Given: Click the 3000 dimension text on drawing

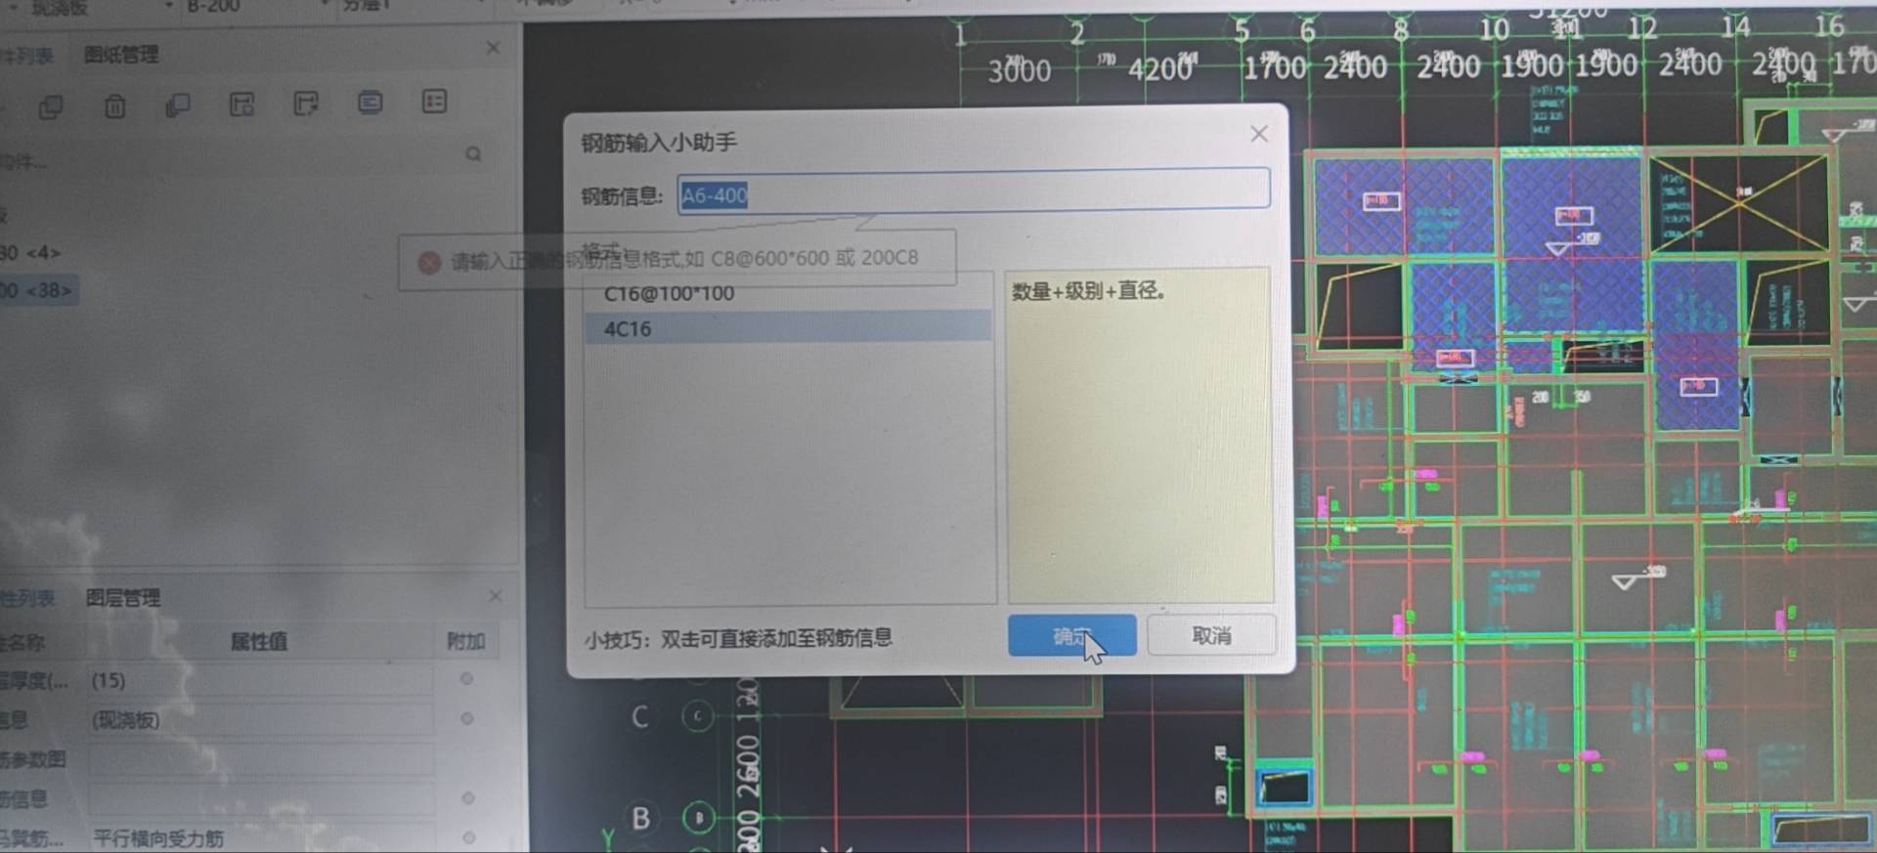Looking at the screenshot, I should pyautogui.click(x=1019, y=70).
